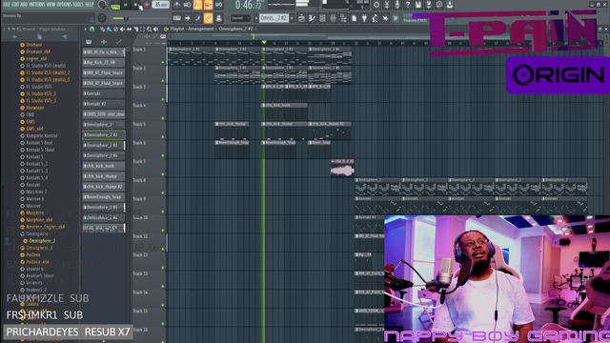Mute Track 5 using its green dot
This screenshot has height=343, width=610.
pyautogui.click(x=163, y=137)
